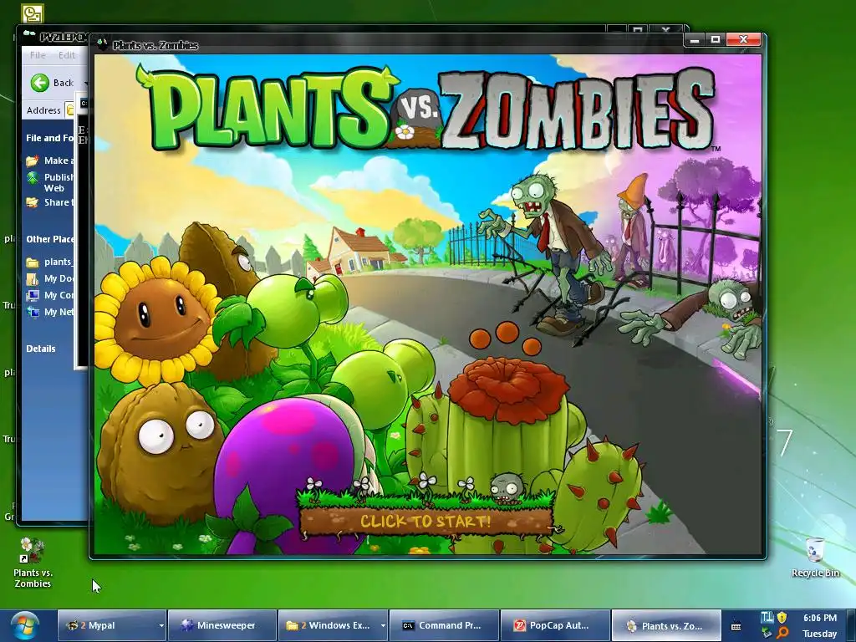
Task: Click the plants_ folder icon in Other Places
Action: click(x=33, y=262)
